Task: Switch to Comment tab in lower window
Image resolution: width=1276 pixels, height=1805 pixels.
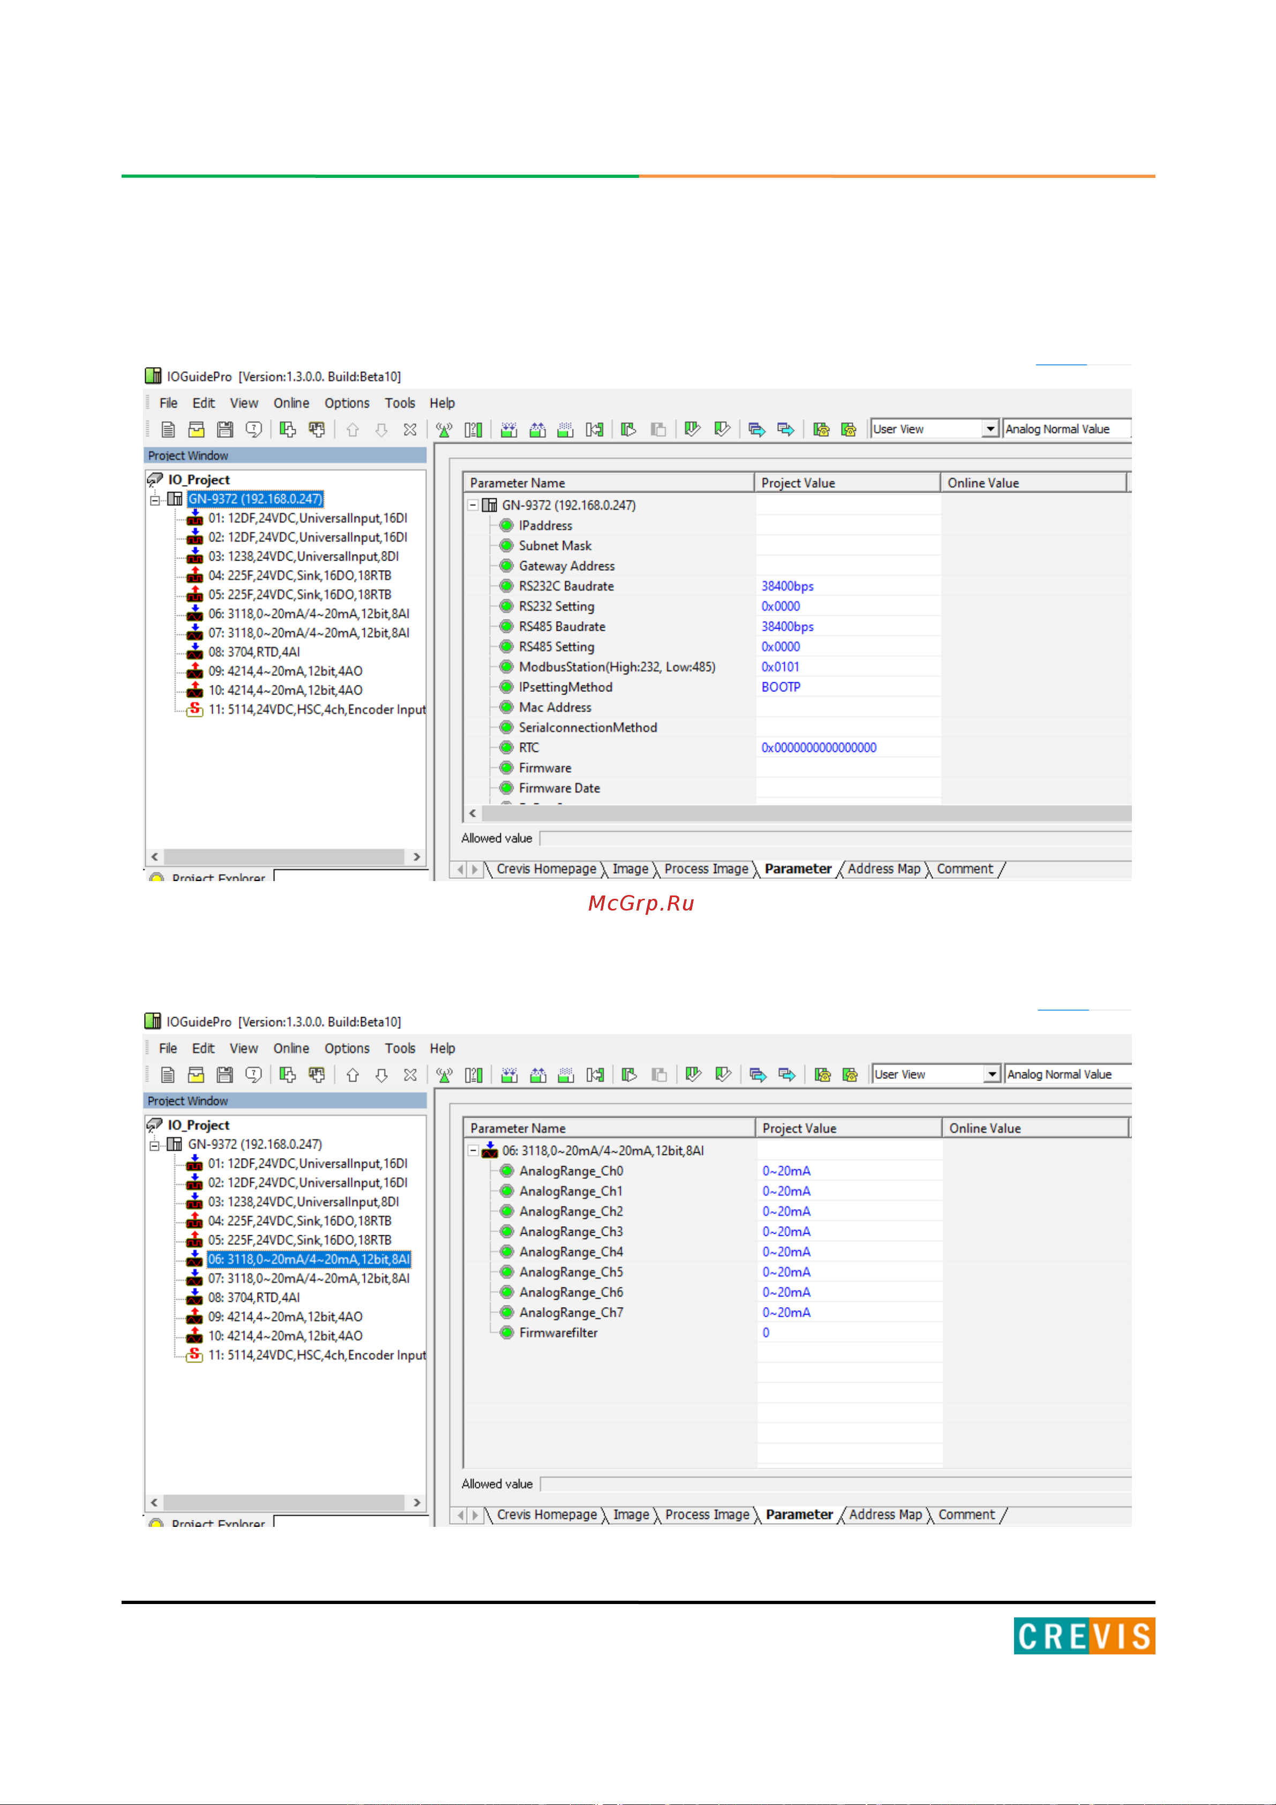Action: [966, 1515]
